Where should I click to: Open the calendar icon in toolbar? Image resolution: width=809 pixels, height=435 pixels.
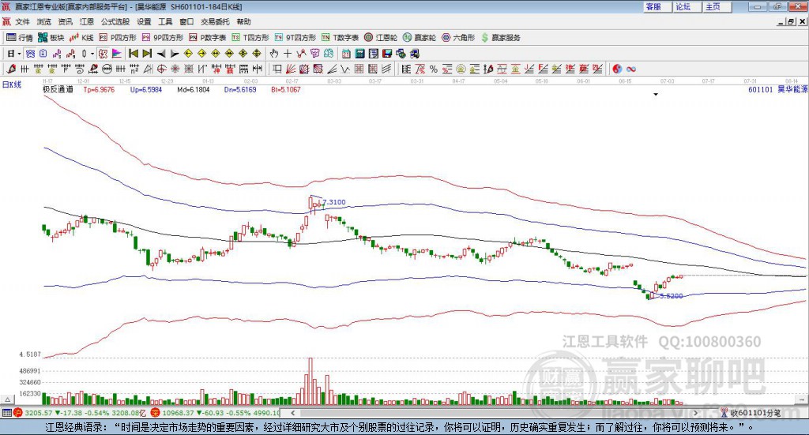pyautogui.click(x=346, y=54)
